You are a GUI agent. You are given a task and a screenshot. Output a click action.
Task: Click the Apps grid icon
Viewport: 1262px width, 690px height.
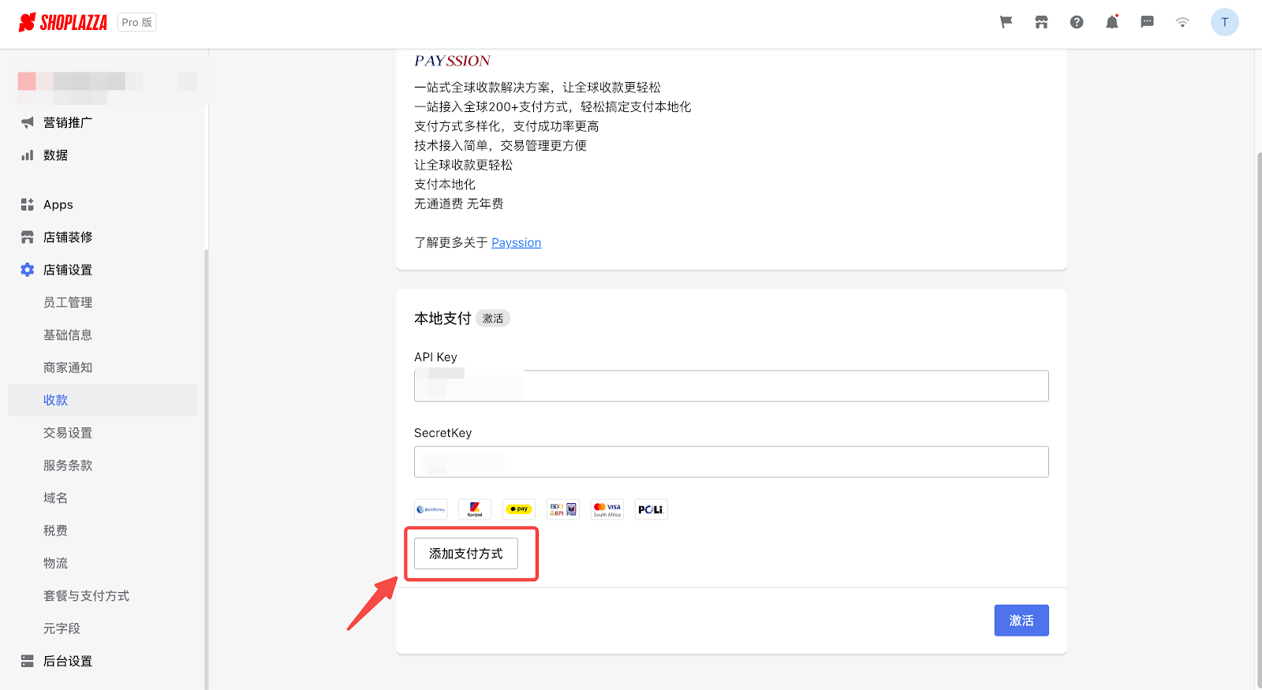pos(28,204)
